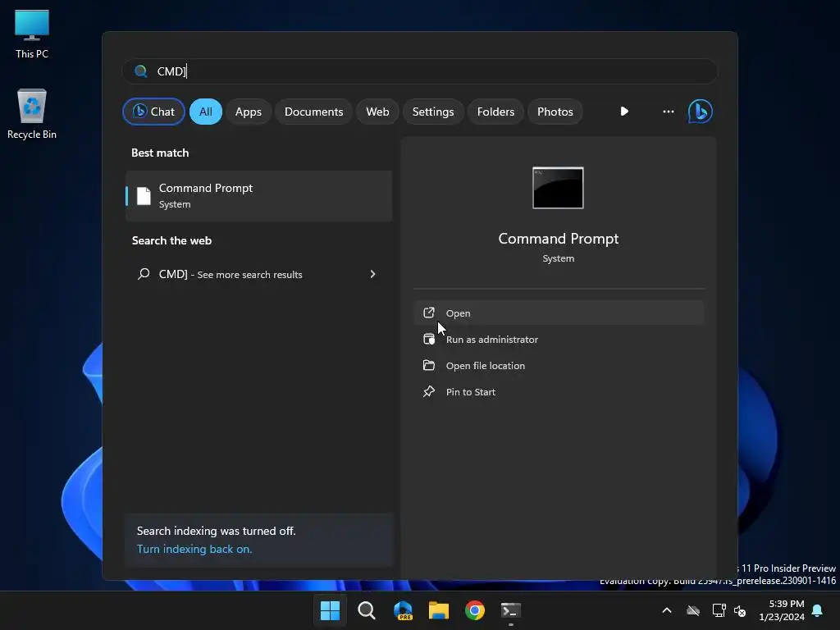The image size is (840, 630).
Task: Open 'CMD] - See more search results'
Action: click(258, 274)
